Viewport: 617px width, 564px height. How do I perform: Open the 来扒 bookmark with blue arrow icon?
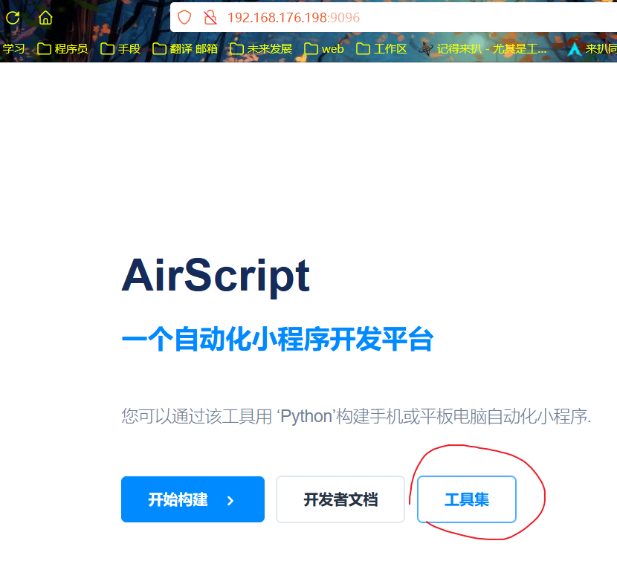click(x=592, y=49)
